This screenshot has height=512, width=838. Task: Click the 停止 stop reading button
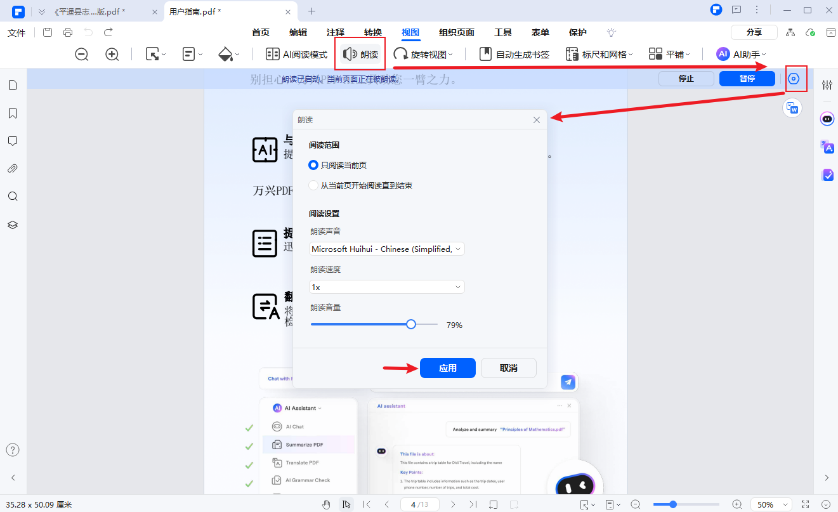coord(686,79)
